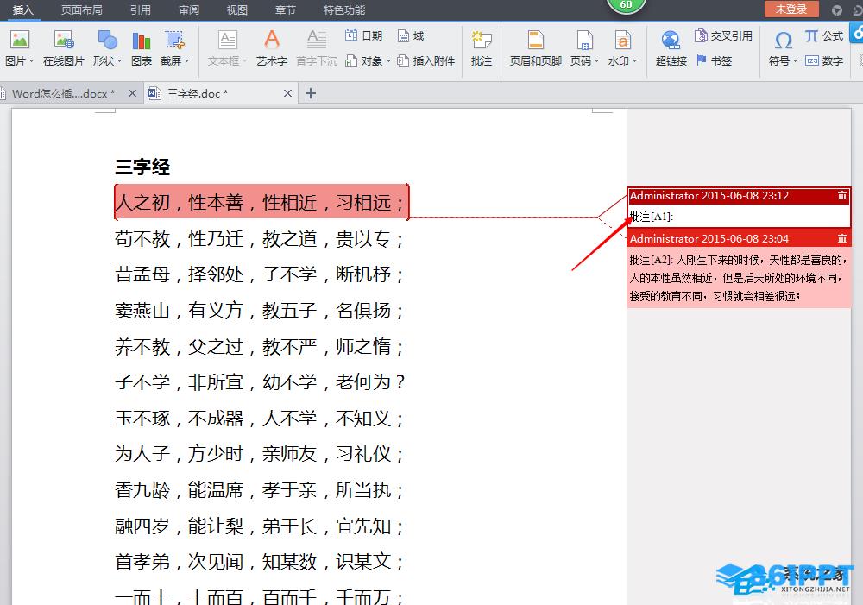The image size is (863, 605).
Task: Open the 特色功能 ribbon tab
Action: [344, 9]
